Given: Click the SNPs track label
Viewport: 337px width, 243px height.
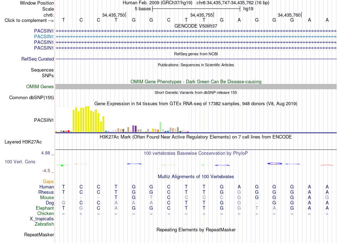Looking at the screenshot, I should point(48,75).
